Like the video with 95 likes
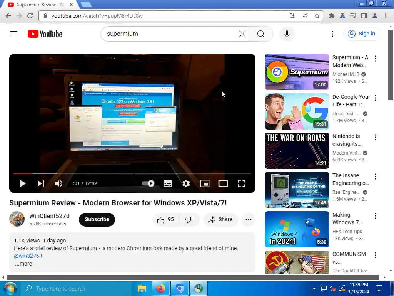 [166, 219]
